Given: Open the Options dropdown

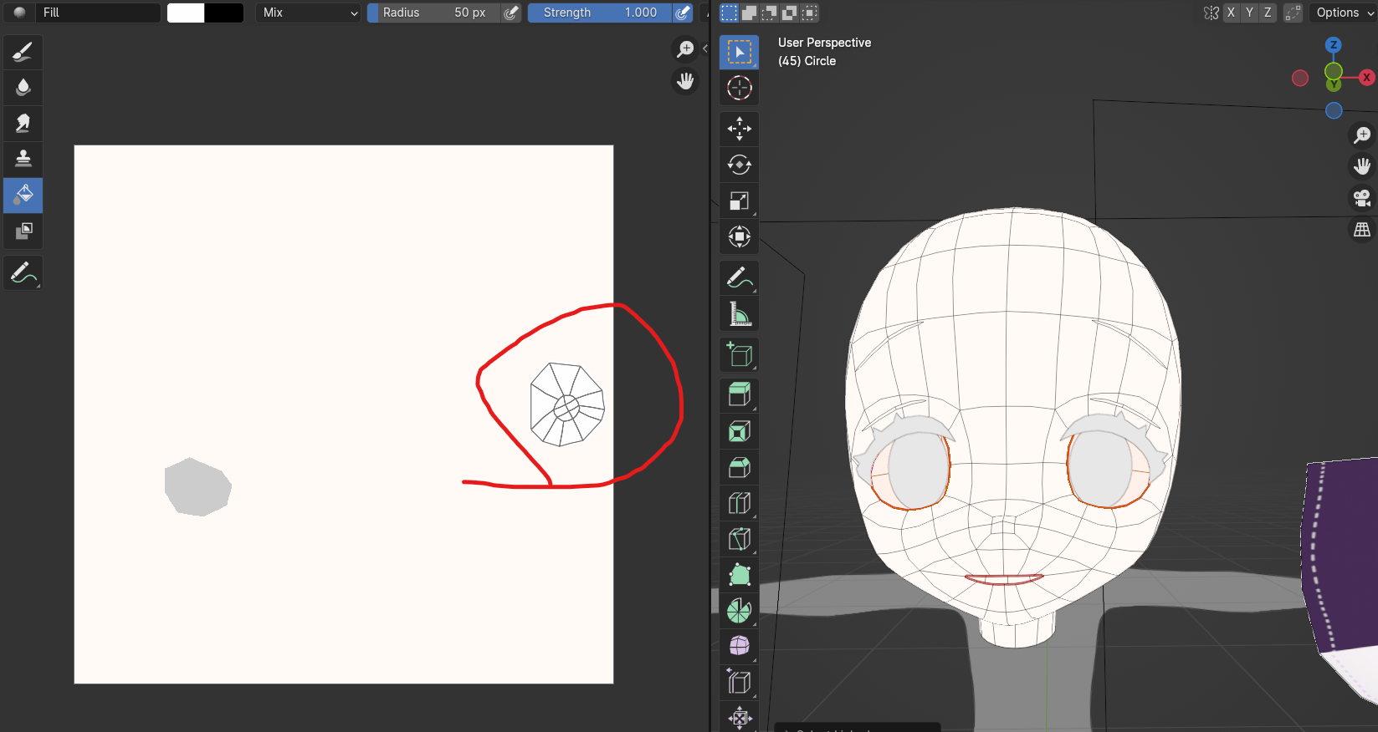Looking at the screenshot, I should [1343, 13].
